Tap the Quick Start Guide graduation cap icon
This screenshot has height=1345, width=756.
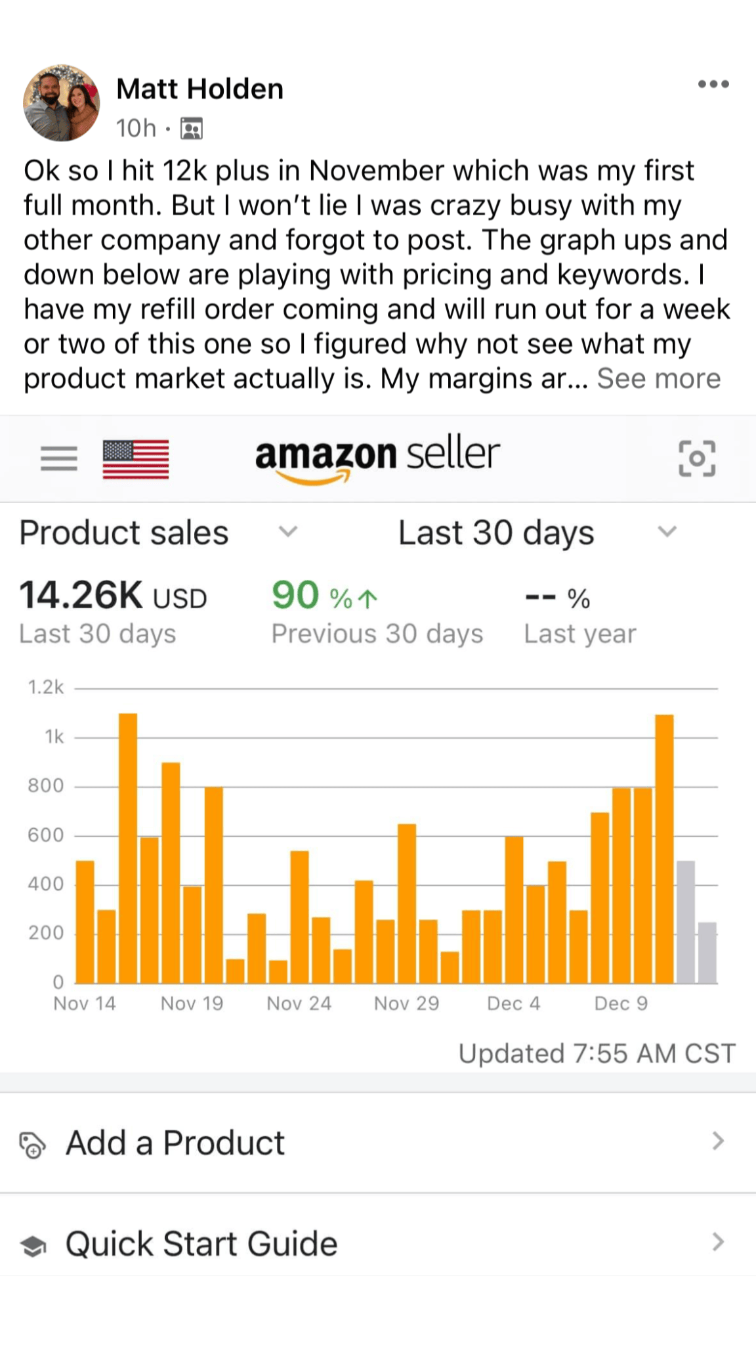point(33,1245)
